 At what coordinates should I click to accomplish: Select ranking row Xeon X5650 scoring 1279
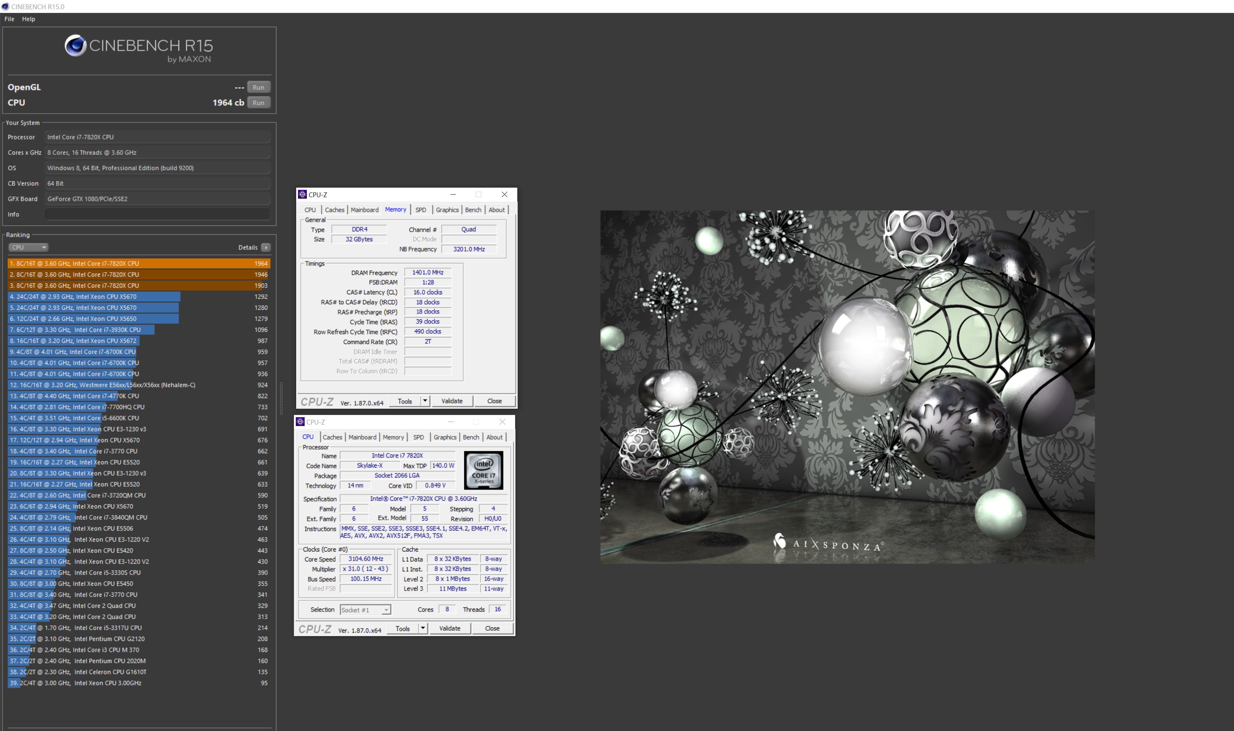click(x=139, y=319)
